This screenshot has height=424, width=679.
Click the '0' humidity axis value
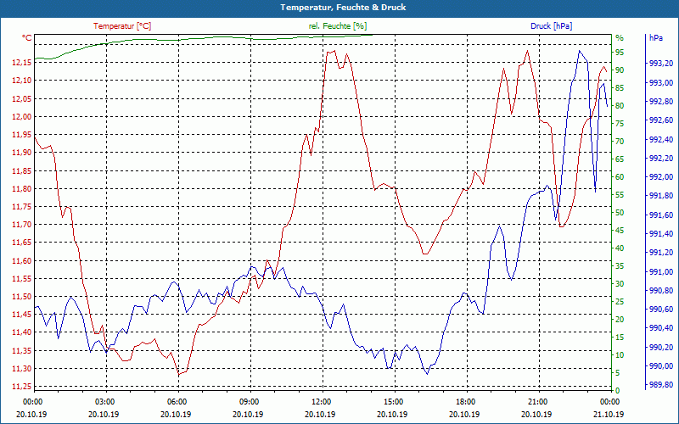618,391
